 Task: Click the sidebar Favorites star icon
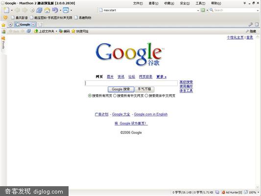(x=3, y=25)
